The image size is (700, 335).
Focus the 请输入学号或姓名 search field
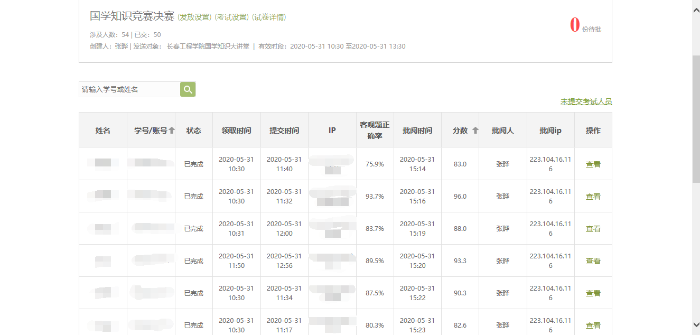click(x=129, y=89)
